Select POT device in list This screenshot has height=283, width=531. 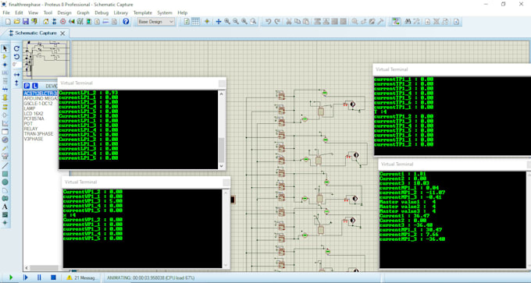click(28, 124)
